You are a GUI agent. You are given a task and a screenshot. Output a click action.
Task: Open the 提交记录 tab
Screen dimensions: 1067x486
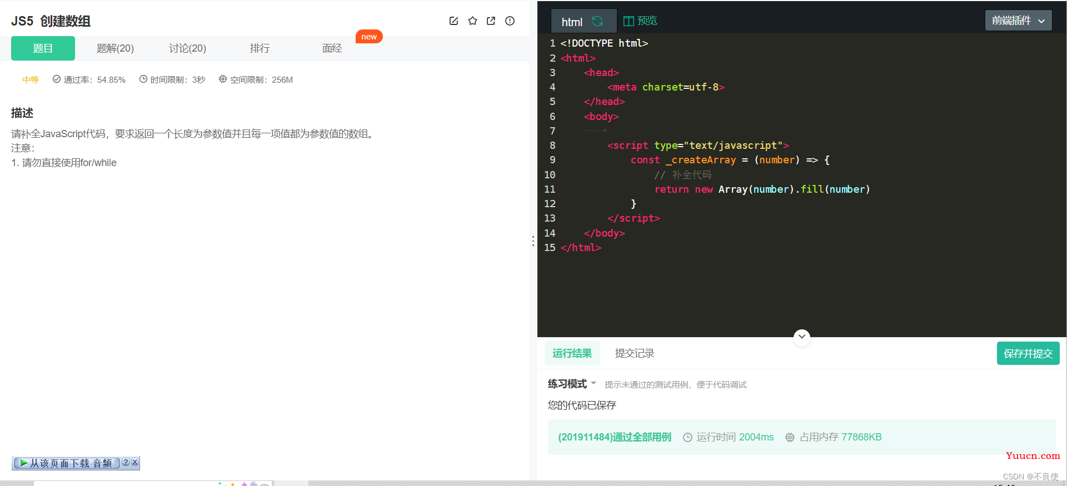click(x=635, y=353)
